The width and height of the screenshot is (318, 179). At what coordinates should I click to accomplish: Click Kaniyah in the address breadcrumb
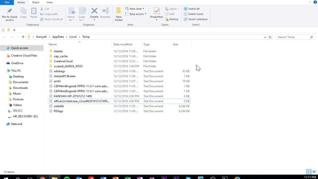(41, 37)
